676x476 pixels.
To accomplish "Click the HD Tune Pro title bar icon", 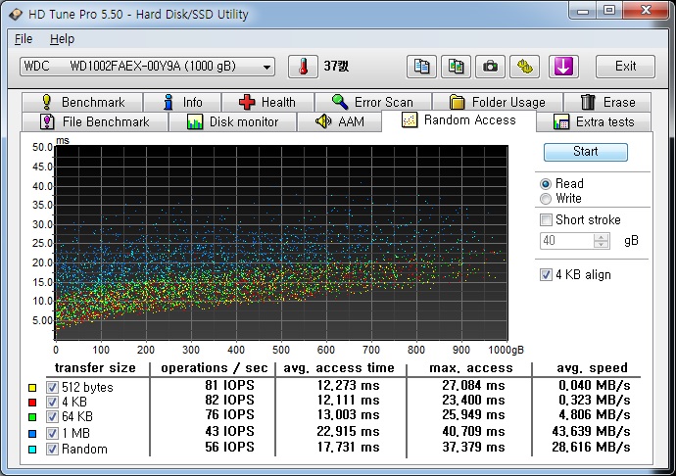I will pos(16,14).
